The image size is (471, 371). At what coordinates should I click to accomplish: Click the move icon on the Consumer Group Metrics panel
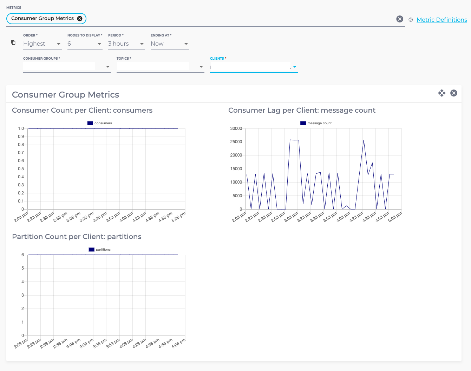(x=441, y=93)
